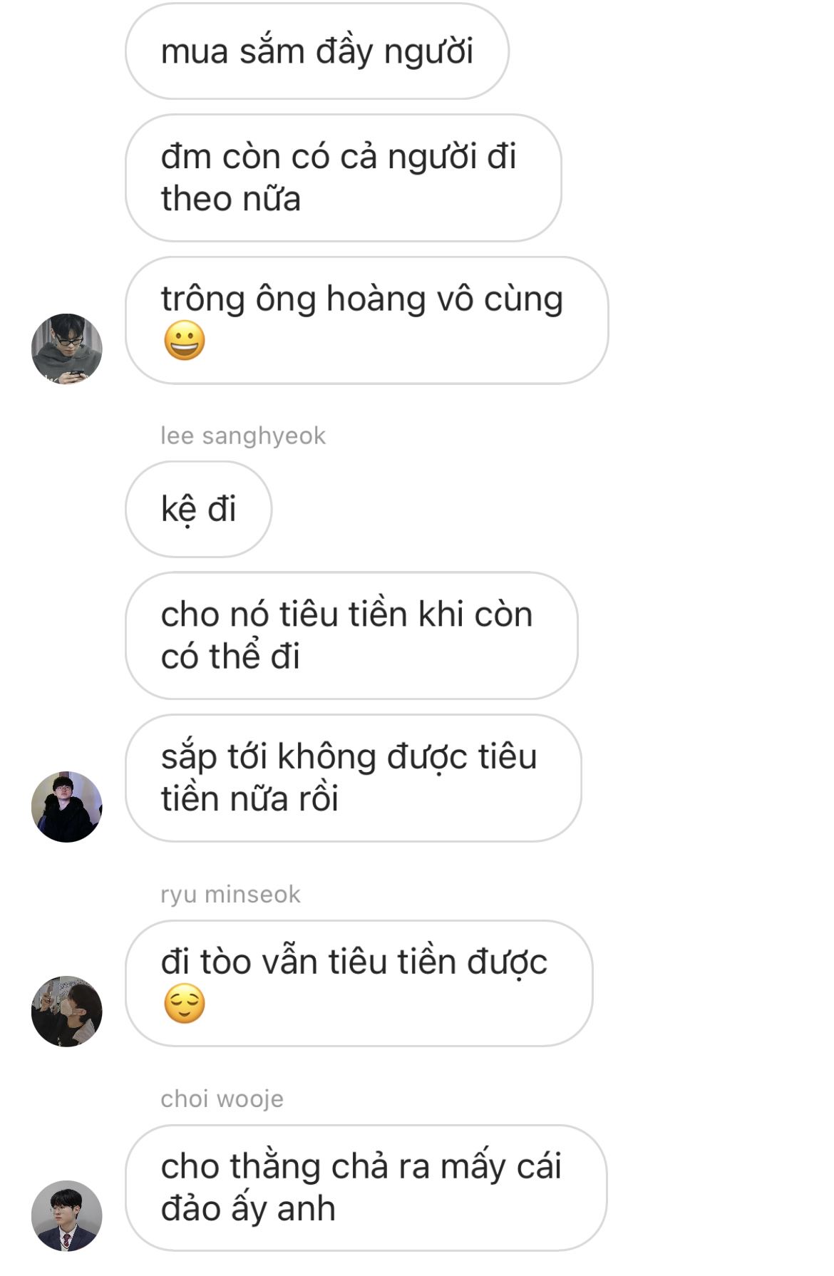Tap message 'đm còn có cả người đi theo nữa'

(344, 177)
